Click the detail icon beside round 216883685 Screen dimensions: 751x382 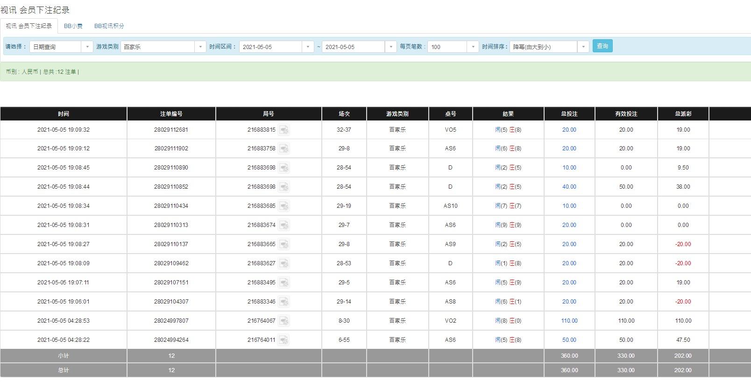pos(284,206)
